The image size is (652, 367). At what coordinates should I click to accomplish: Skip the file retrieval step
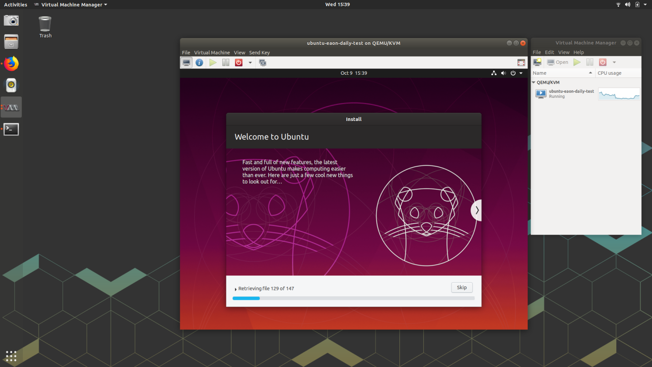pos(461,287)
